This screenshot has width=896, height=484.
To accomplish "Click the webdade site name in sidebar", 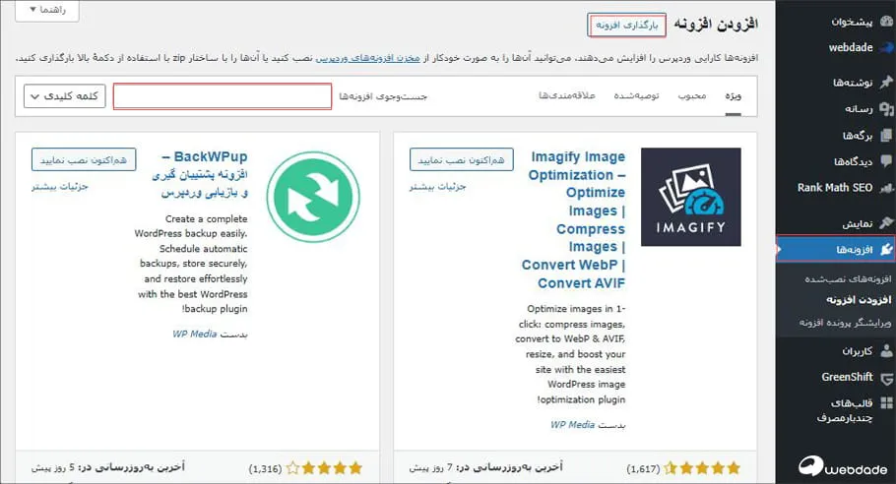I will (x=851, y=48).
